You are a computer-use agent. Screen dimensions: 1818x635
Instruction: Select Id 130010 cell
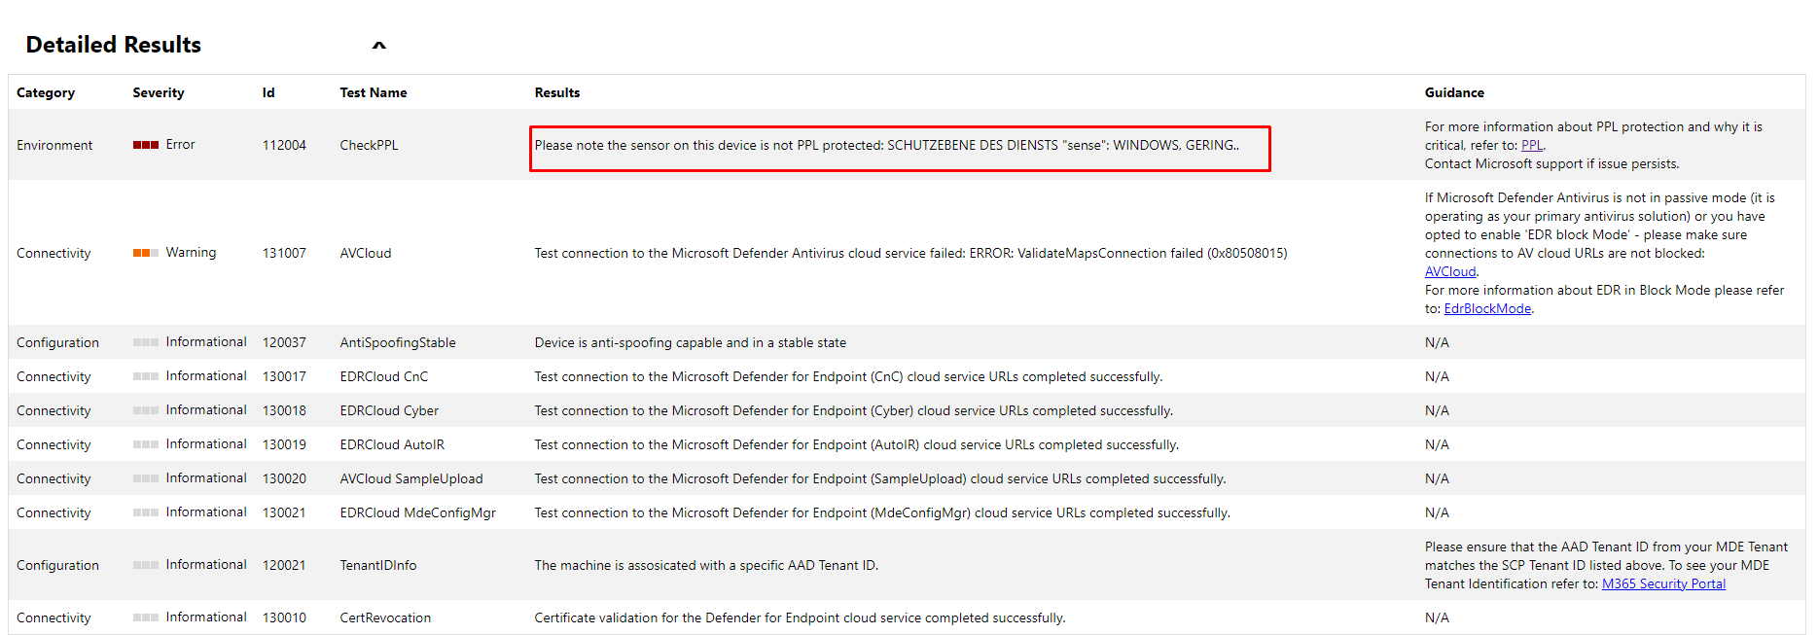[284, 617]
